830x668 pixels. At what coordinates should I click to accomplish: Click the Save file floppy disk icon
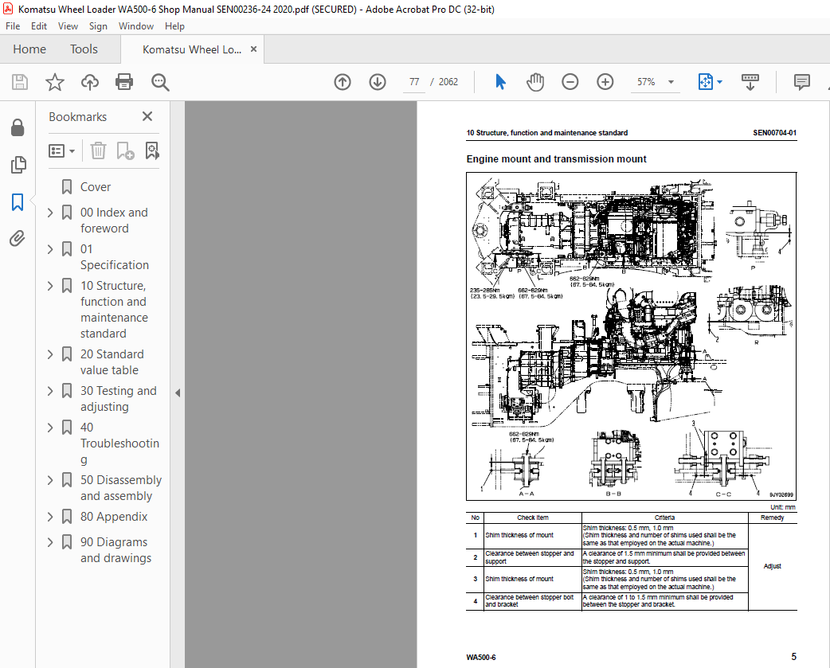click(20, 82)
